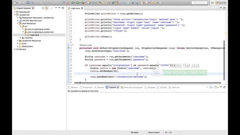Click the New file wizard toolbar icon

(x=15, y=3)
